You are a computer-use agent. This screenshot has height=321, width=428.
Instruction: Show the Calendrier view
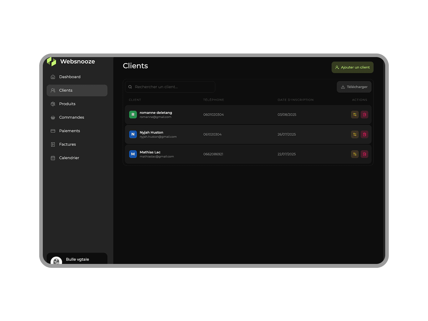click(69, 158)
